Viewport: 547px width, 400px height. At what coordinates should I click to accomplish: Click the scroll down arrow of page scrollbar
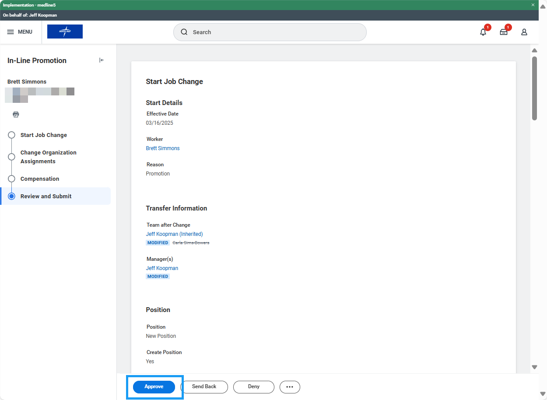[x=534, y=367]
